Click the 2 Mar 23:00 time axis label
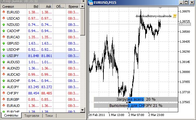 (x=156, y=115)
